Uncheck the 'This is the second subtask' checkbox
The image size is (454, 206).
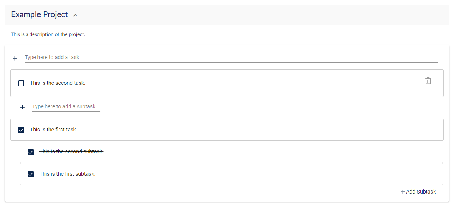pos(31,152)
